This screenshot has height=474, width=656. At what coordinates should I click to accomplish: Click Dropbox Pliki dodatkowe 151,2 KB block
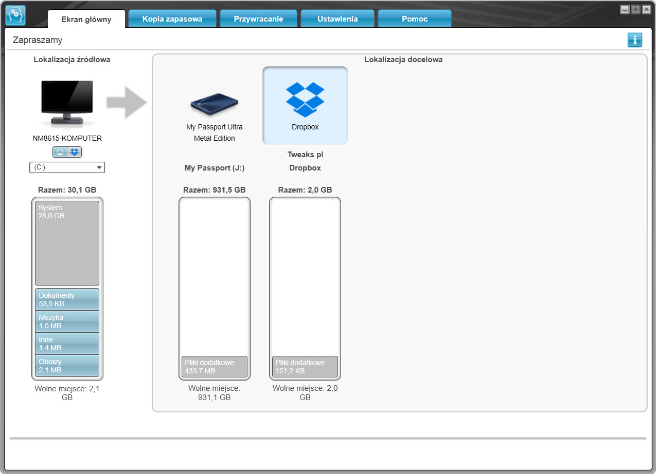(x=305, y=367)
